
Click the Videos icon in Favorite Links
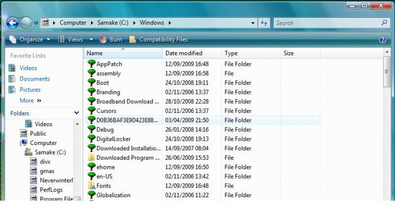(x=12, y=68)
